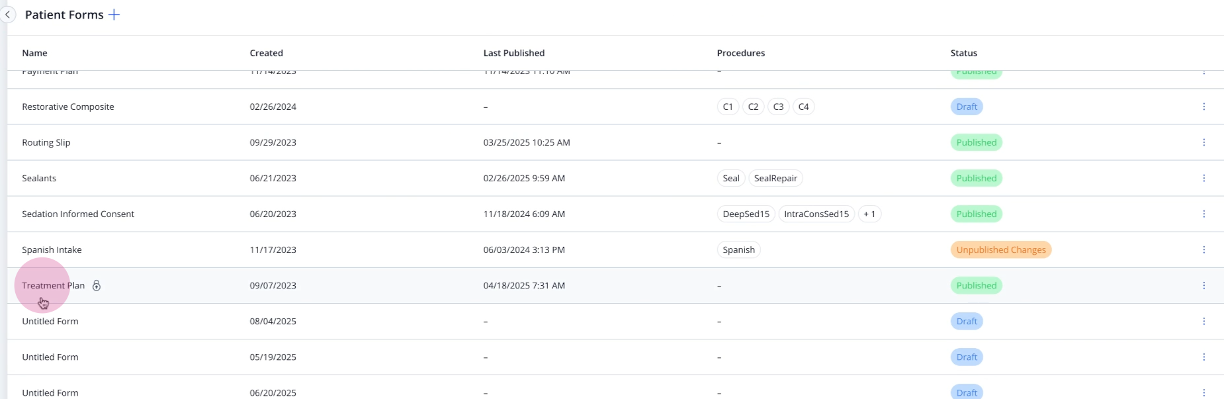Open the Treatment Plan form

click(53, 285)
